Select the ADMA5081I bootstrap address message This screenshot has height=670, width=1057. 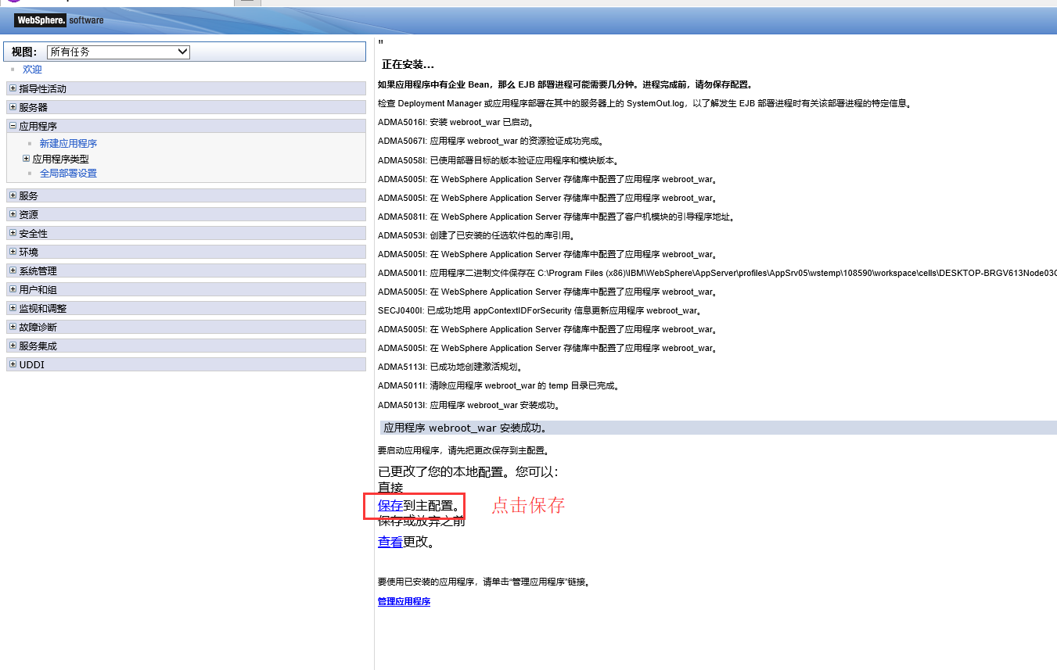coord(556,217)
